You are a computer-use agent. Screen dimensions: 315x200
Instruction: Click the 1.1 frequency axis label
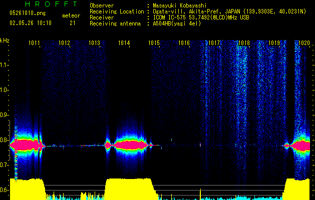tap(4, 65)
